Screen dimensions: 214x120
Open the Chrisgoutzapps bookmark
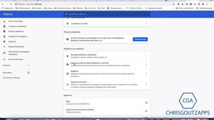point(115,8)
